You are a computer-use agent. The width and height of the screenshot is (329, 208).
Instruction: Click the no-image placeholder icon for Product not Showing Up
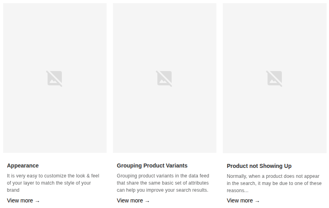tap(274, 79)
